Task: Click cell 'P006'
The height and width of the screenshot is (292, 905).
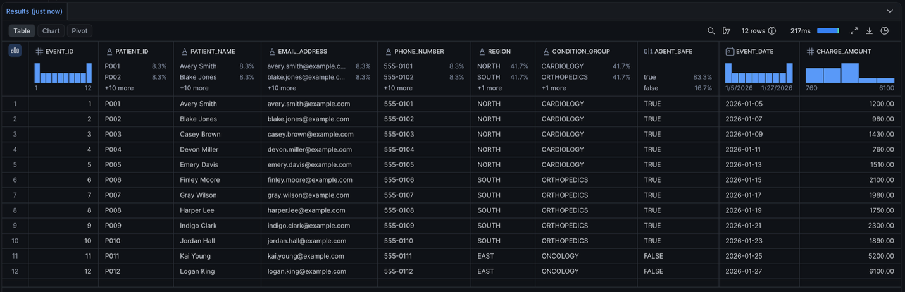Action: (x=136, y=180)
